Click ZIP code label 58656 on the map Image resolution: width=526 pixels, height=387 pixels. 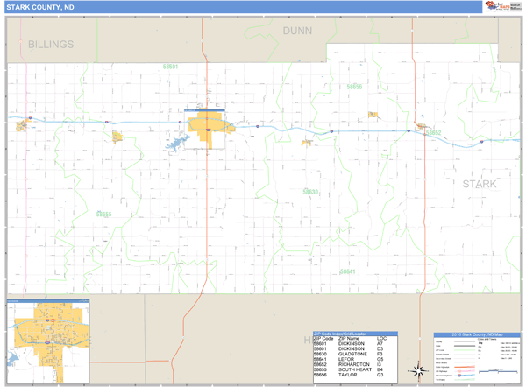coord(354,88)
